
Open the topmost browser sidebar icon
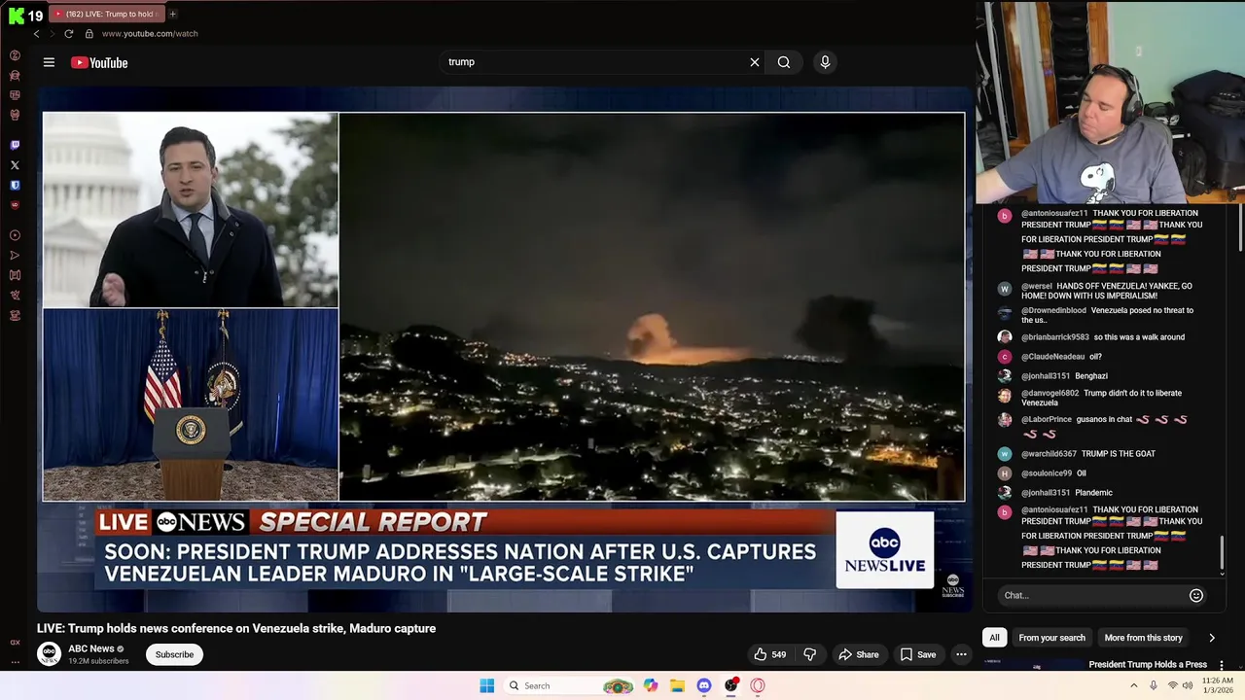tap(15, 55)
